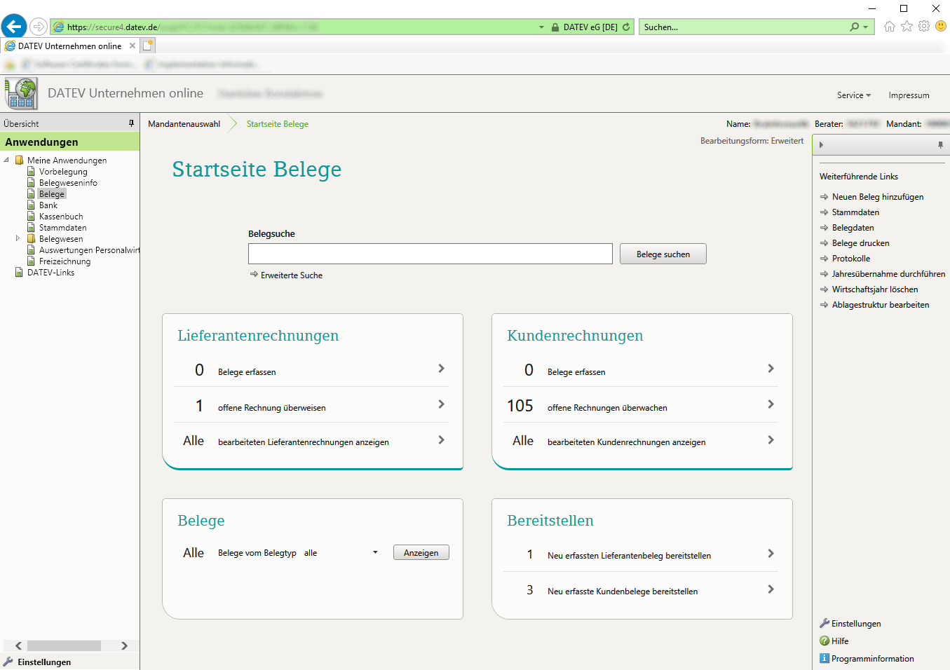Open the Belegtyp alle dropdown
950x670 pixels.
pos(375,552)
